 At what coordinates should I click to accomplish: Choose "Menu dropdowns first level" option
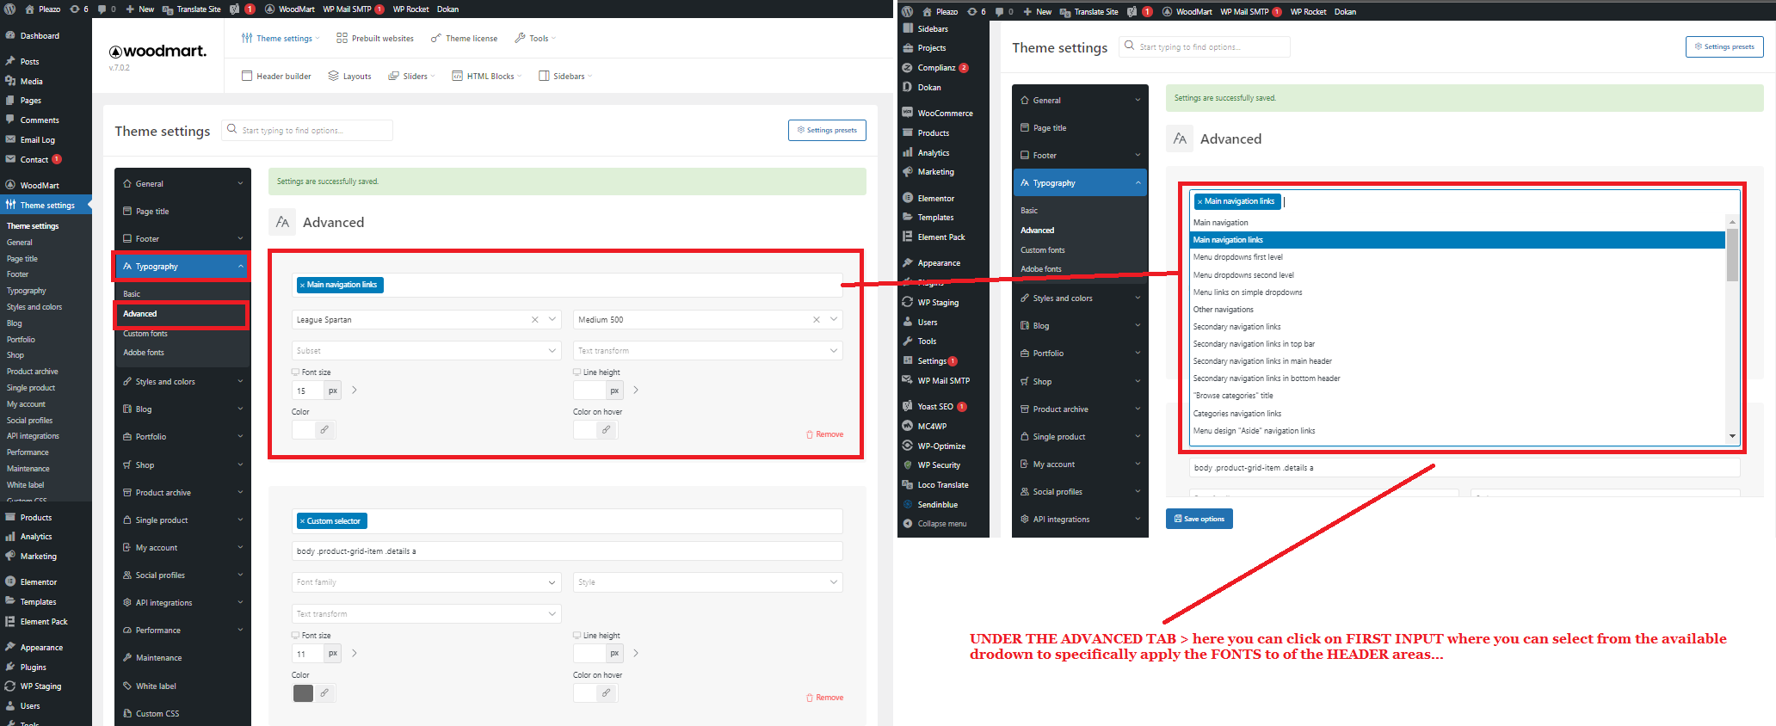(1458, 257)
